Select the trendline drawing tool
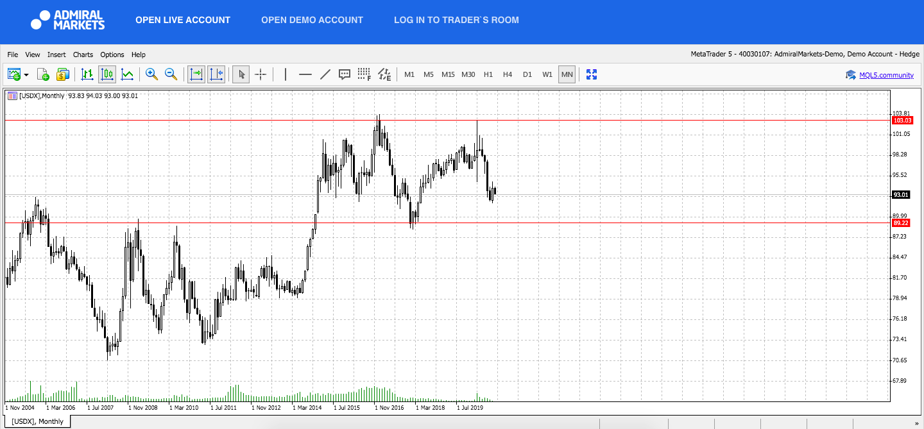The width and height of the screenshot is (924, 429). [x=325, y=74]
